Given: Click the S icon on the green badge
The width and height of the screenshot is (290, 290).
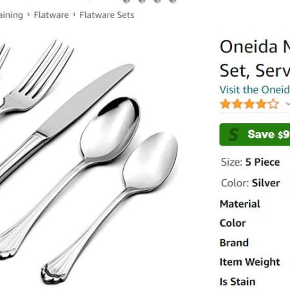Looking at the screenshot, I should (x=233, y=135).
